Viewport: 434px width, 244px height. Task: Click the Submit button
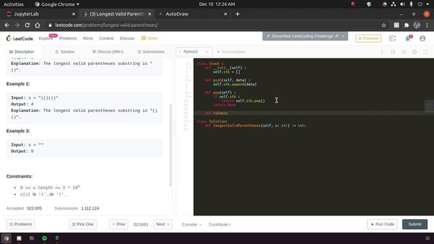pos(414,224)
